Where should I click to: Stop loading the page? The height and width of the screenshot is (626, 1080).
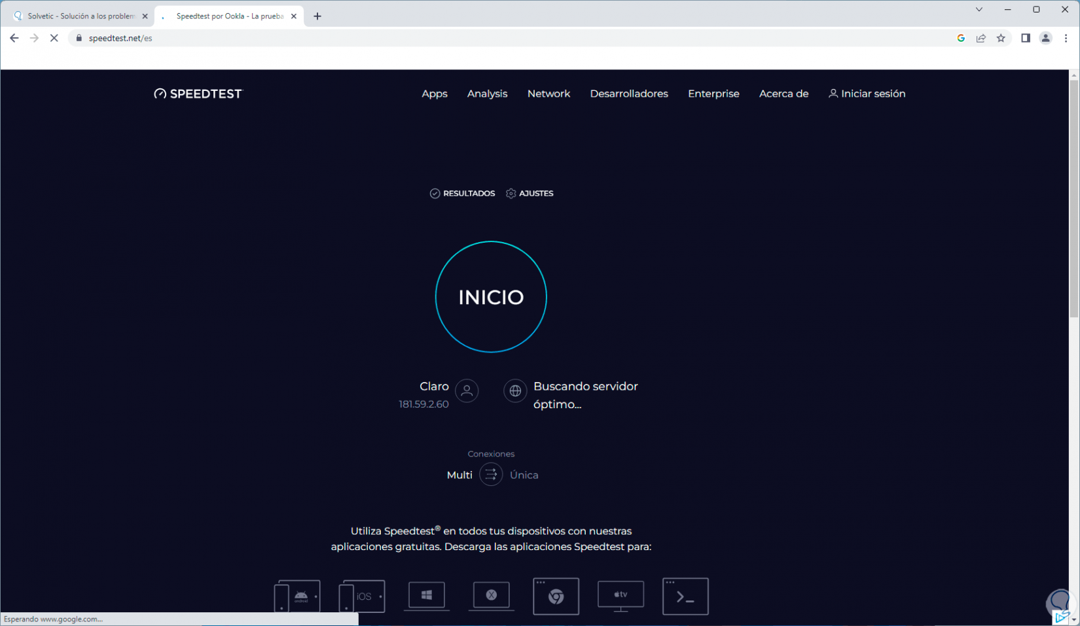coord(54,38)
